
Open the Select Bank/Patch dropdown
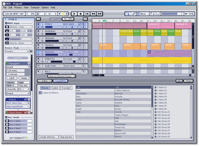click(x=18, y=107)
